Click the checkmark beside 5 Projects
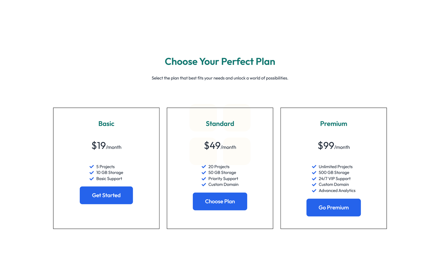This screenshot has width=440, height=269. (92, 166)
